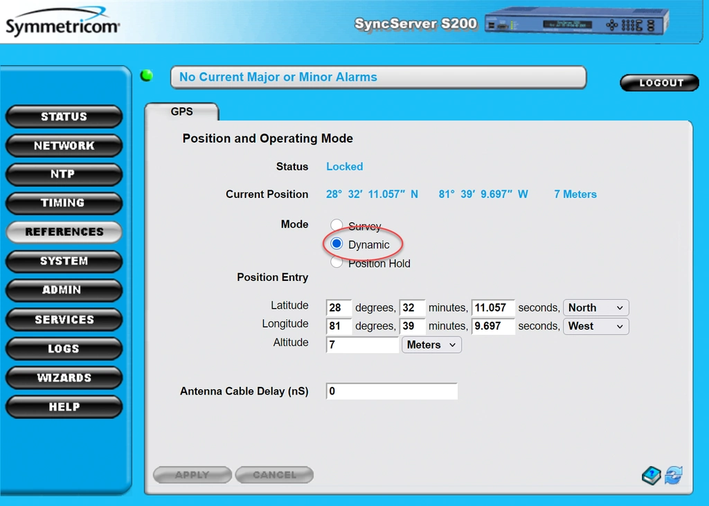Open the SERVICES menu

coord(64,319)
